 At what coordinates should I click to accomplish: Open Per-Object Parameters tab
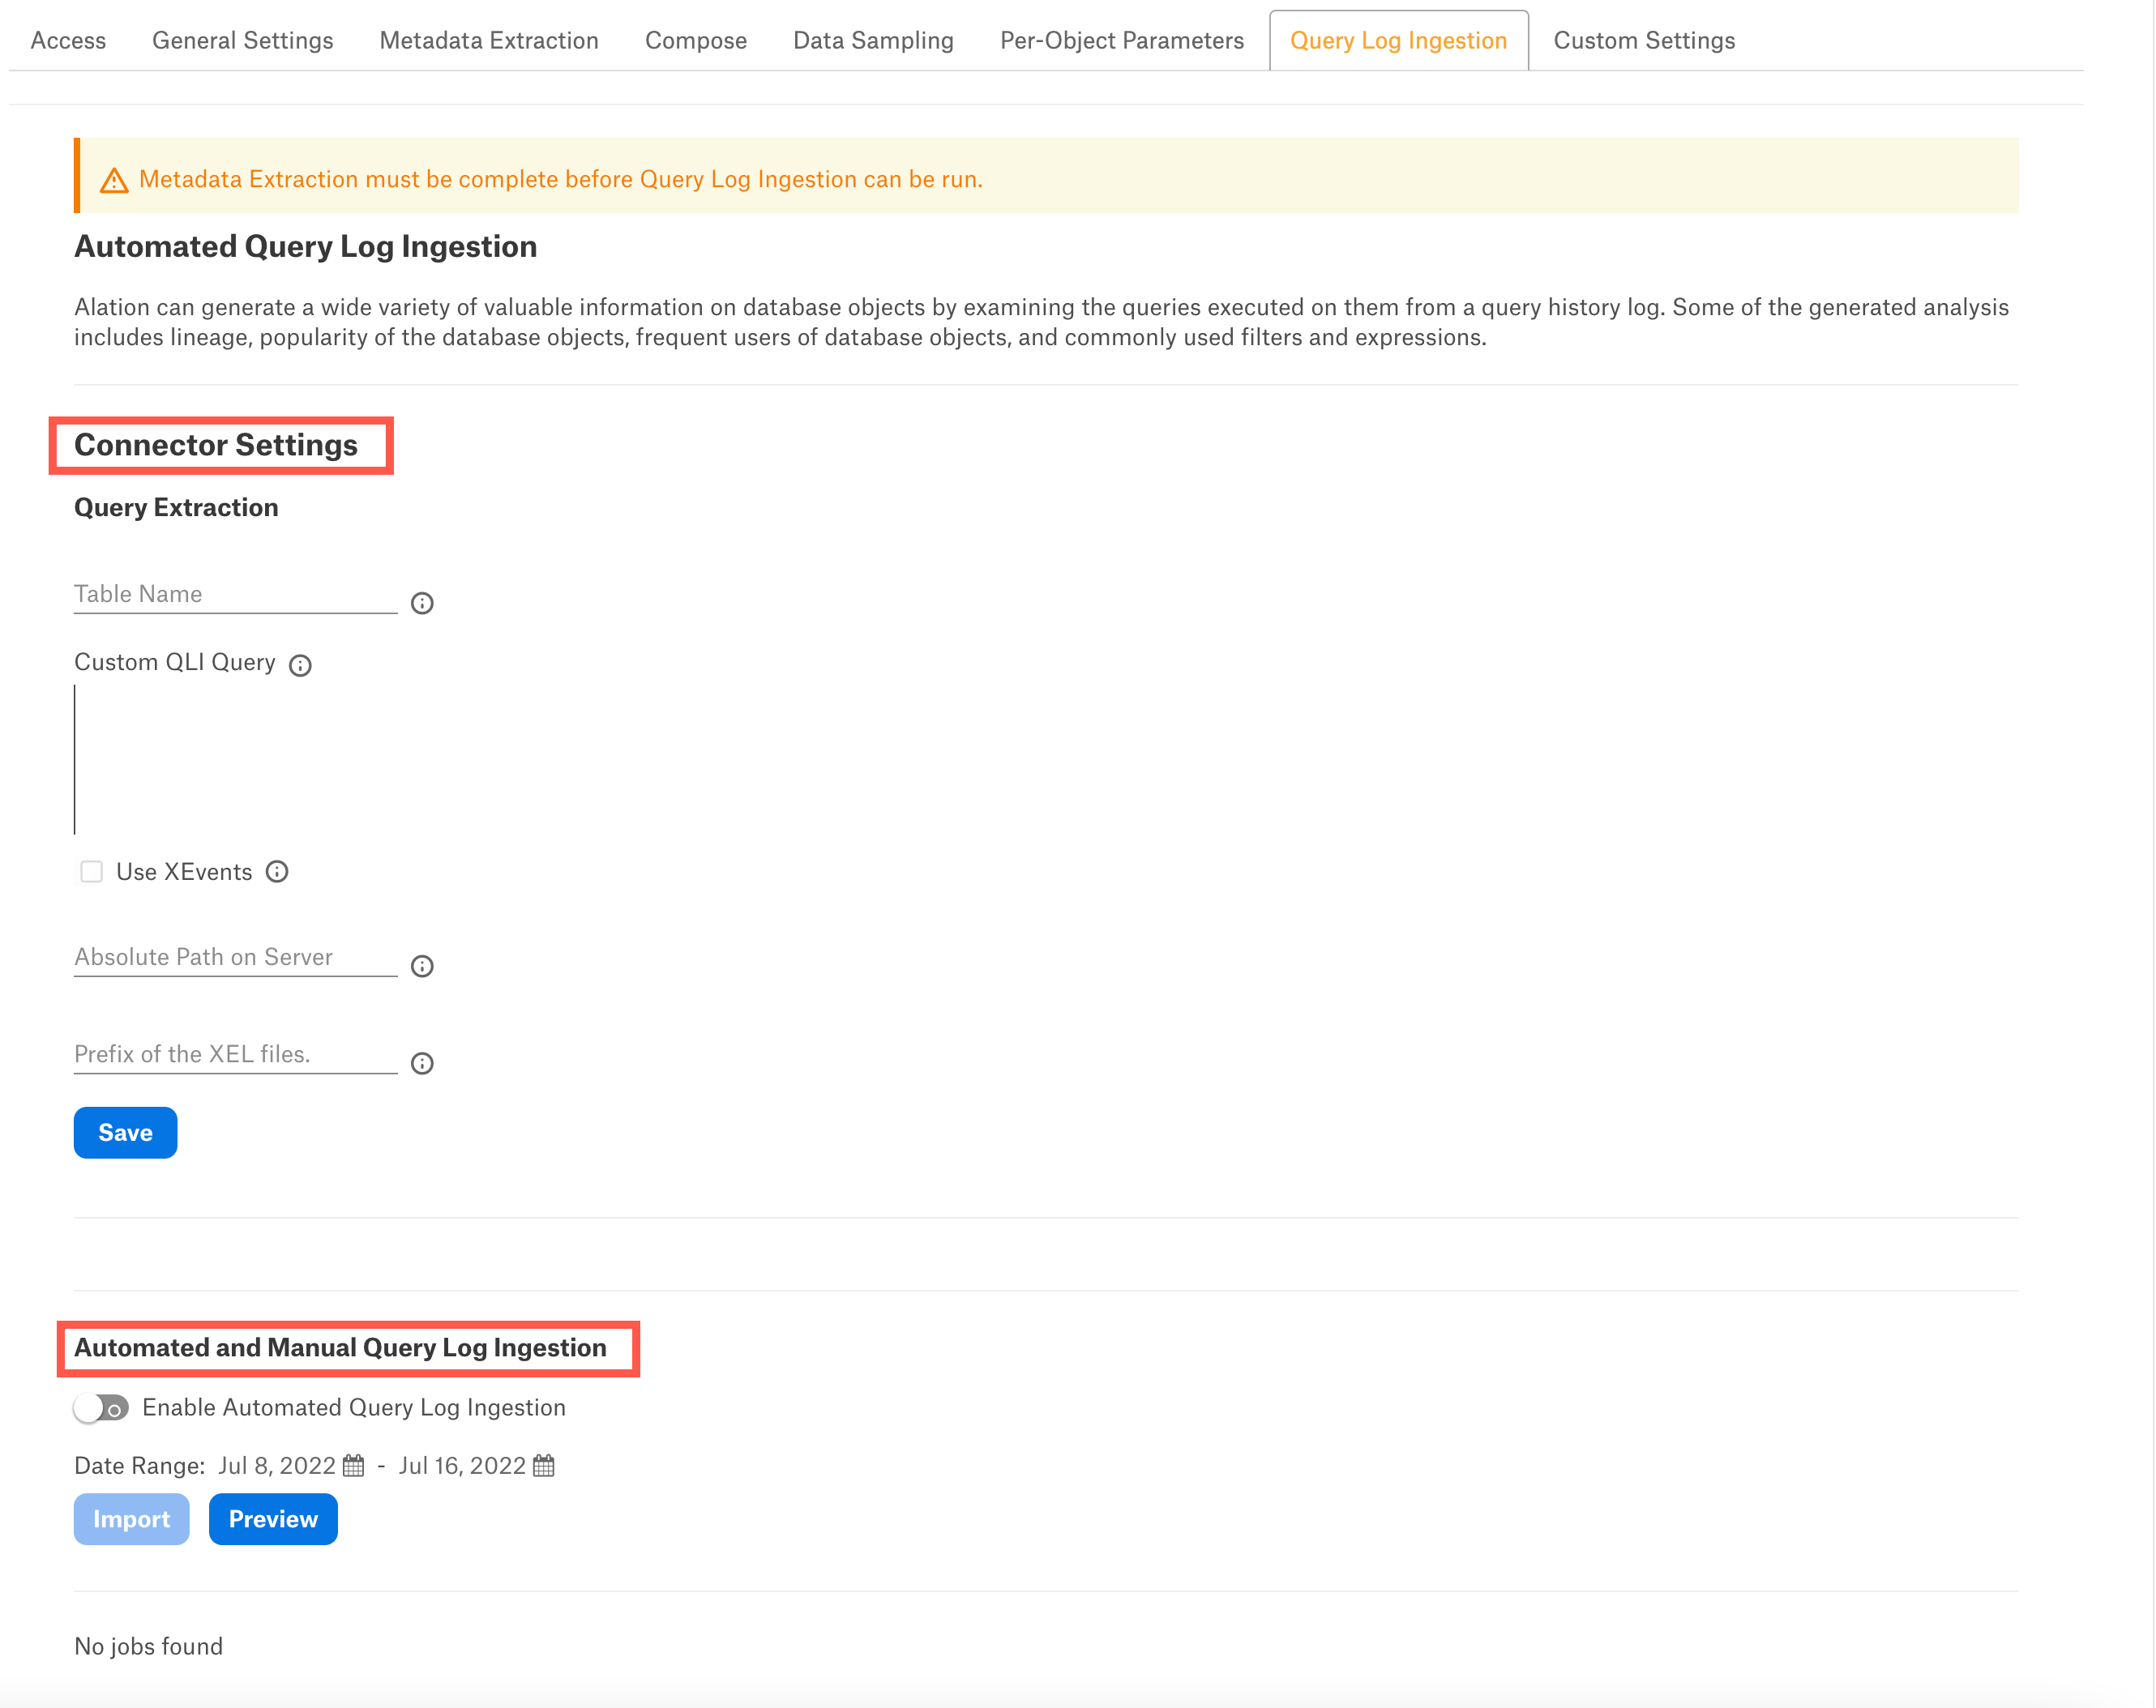(1122, 41)
